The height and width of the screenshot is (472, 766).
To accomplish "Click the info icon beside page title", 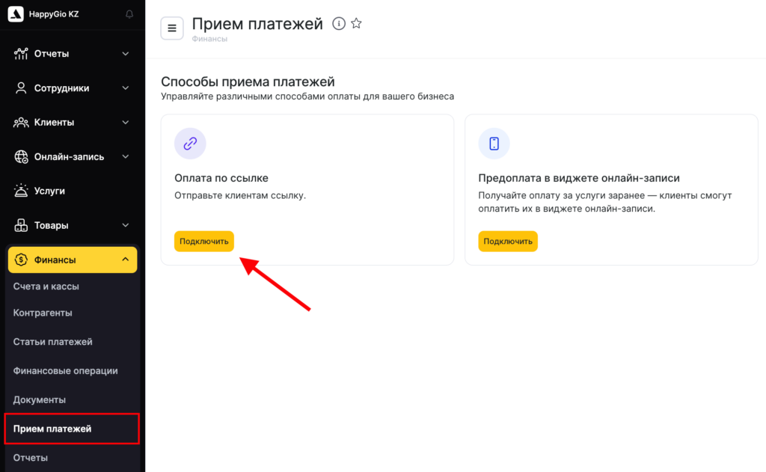I will pyautogui.click(x=338, y=24).
